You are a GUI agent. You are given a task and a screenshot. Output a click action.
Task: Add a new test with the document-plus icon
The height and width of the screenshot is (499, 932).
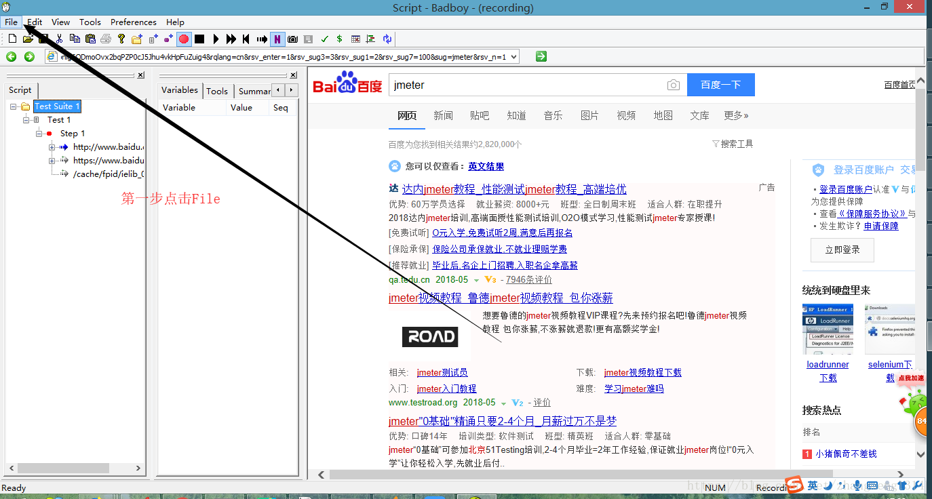coord(153,39)
